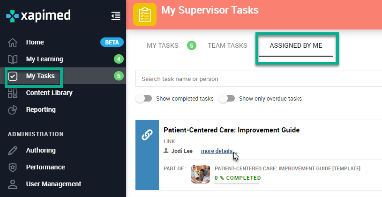Click the blue link chain icon
Image resolution: width=382 pixels, height=197 pixels.
click(x=147, y=135)
